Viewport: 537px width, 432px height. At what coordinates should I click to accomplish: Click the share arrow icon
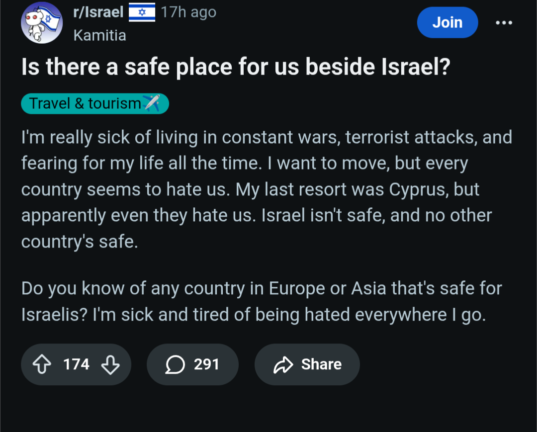[x=283, y=365]
